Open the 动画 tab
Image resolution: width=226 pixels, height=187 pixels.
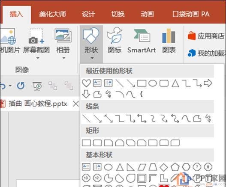coord(147,14)
